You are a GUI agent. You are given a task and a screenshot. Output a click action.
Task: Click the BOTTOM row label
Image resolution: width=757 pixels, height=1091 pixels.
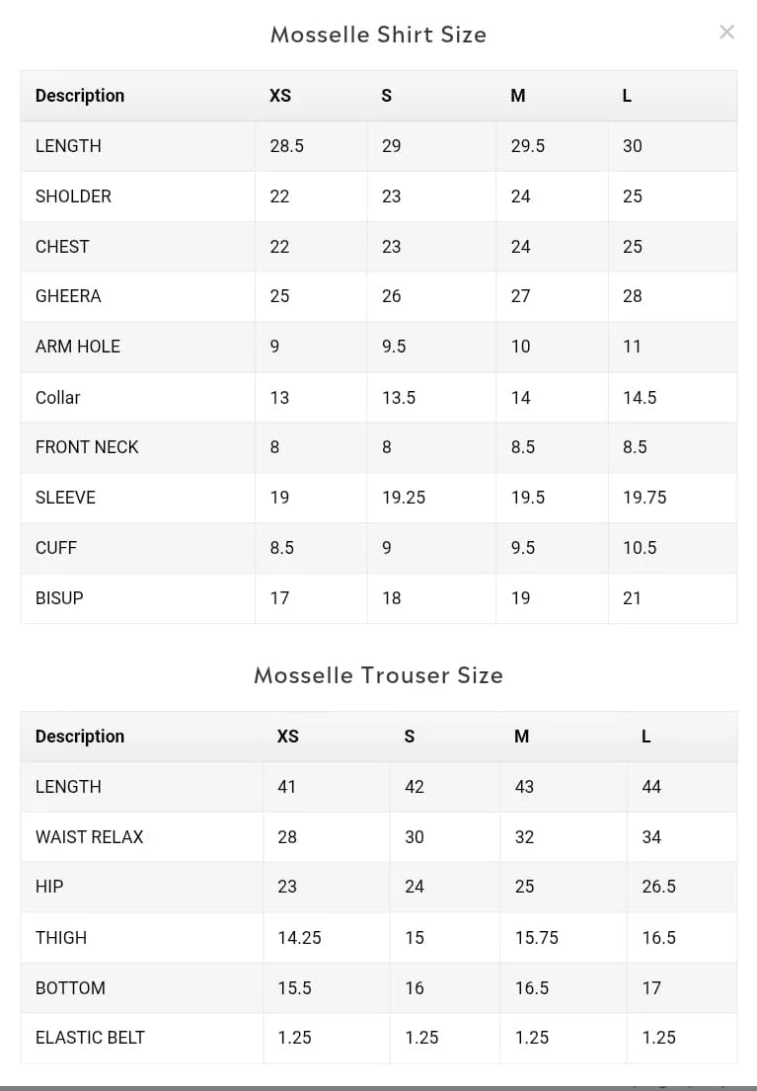point(70,988)
